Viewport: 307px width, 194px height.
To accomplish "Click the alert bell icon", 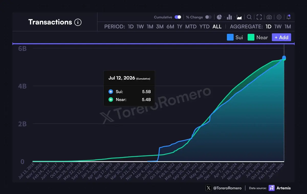I will tap(289, 17).
